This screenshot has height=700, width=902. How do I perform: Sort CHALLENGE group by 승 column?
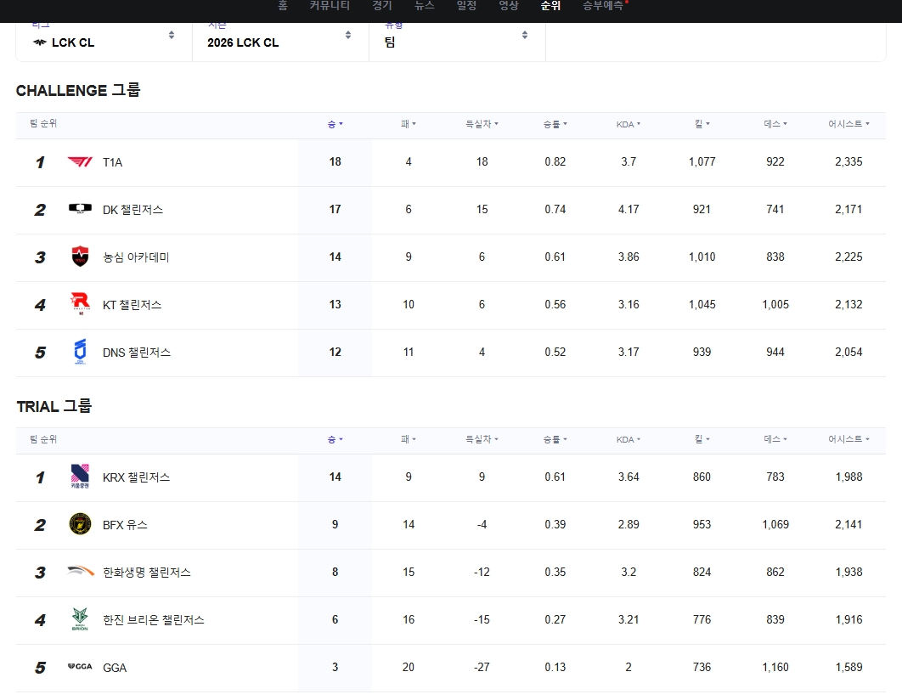pos(335,124)
